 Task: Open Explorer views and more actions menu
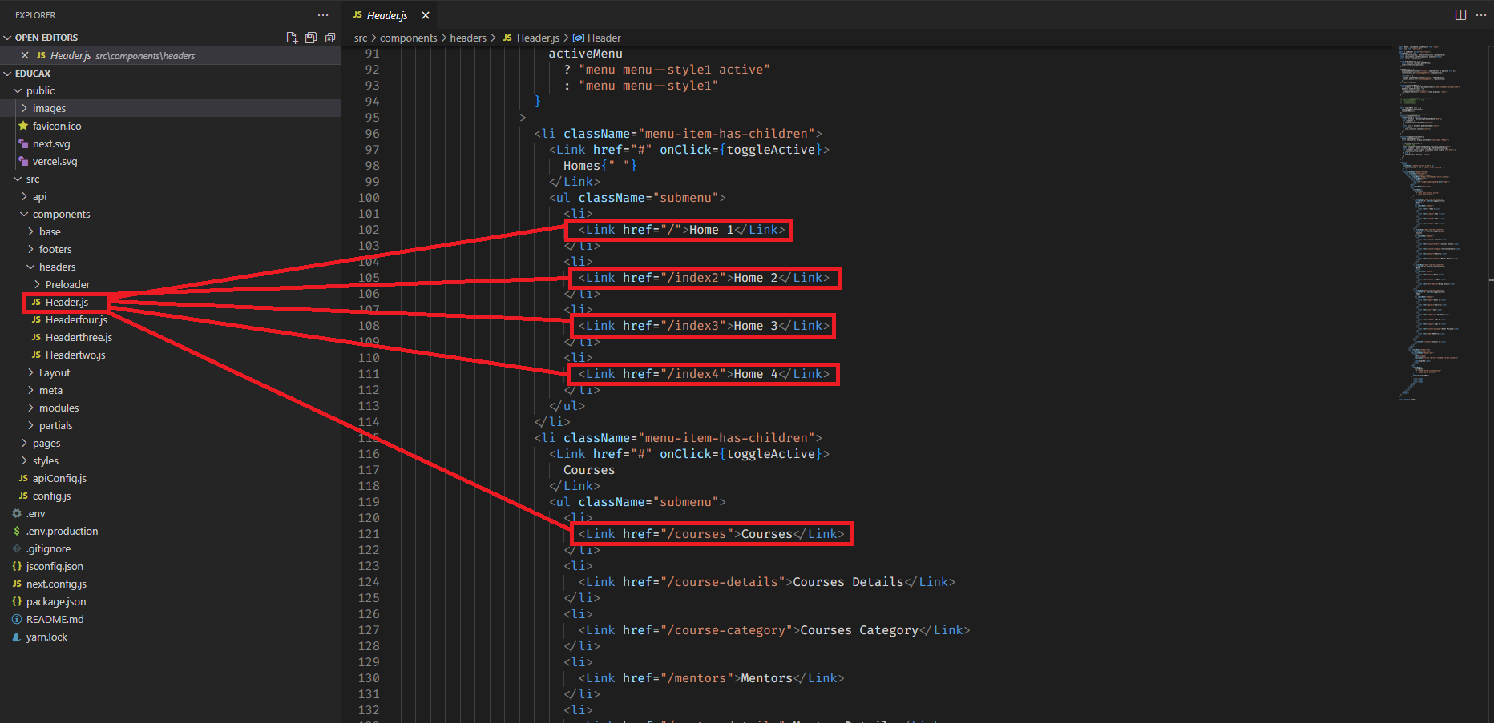click(x=323, y=15)
